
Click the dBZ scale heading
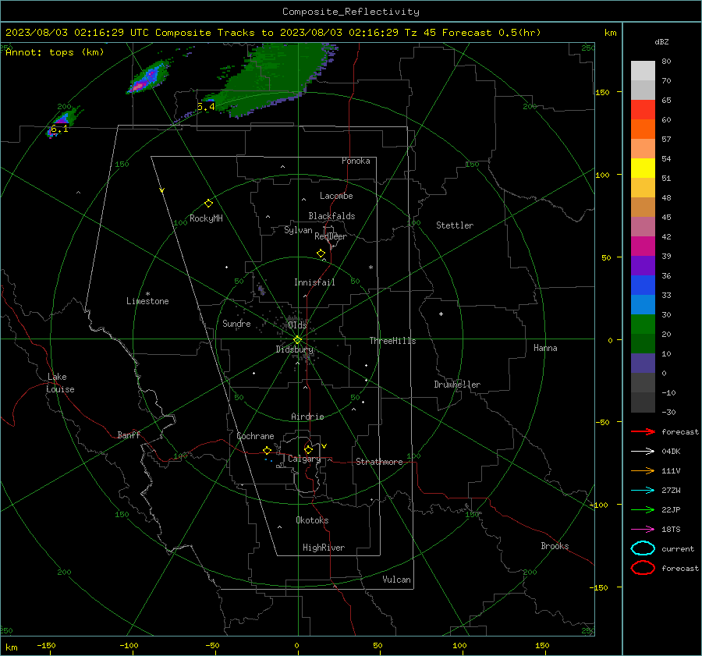(x=661, y=42)
